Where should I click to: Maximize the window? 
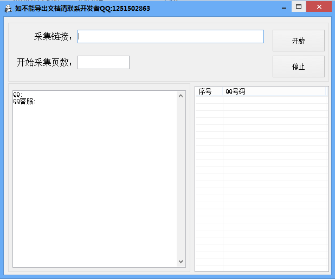coord(299,7)
